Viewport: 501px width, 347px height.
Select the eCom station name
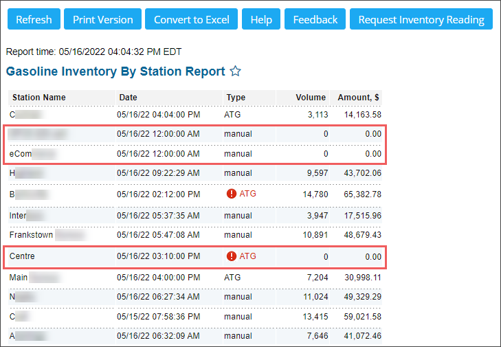pos(21,154)
